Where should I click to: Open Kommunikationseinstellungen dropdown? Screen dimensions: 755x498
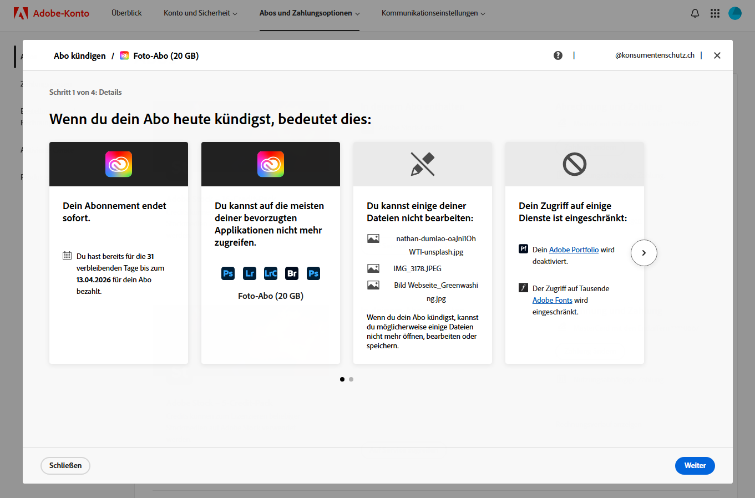433,13
